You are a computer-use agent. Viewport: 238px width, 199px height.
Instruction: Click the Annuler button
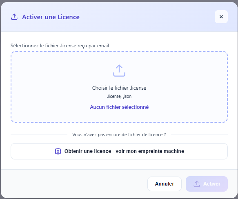165,184
